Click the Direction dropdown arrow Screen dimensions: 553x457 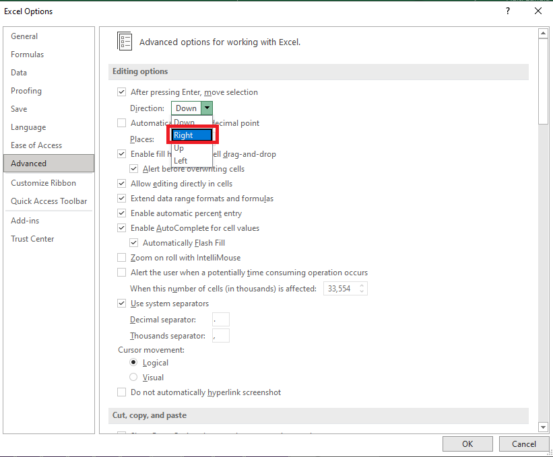207,108
